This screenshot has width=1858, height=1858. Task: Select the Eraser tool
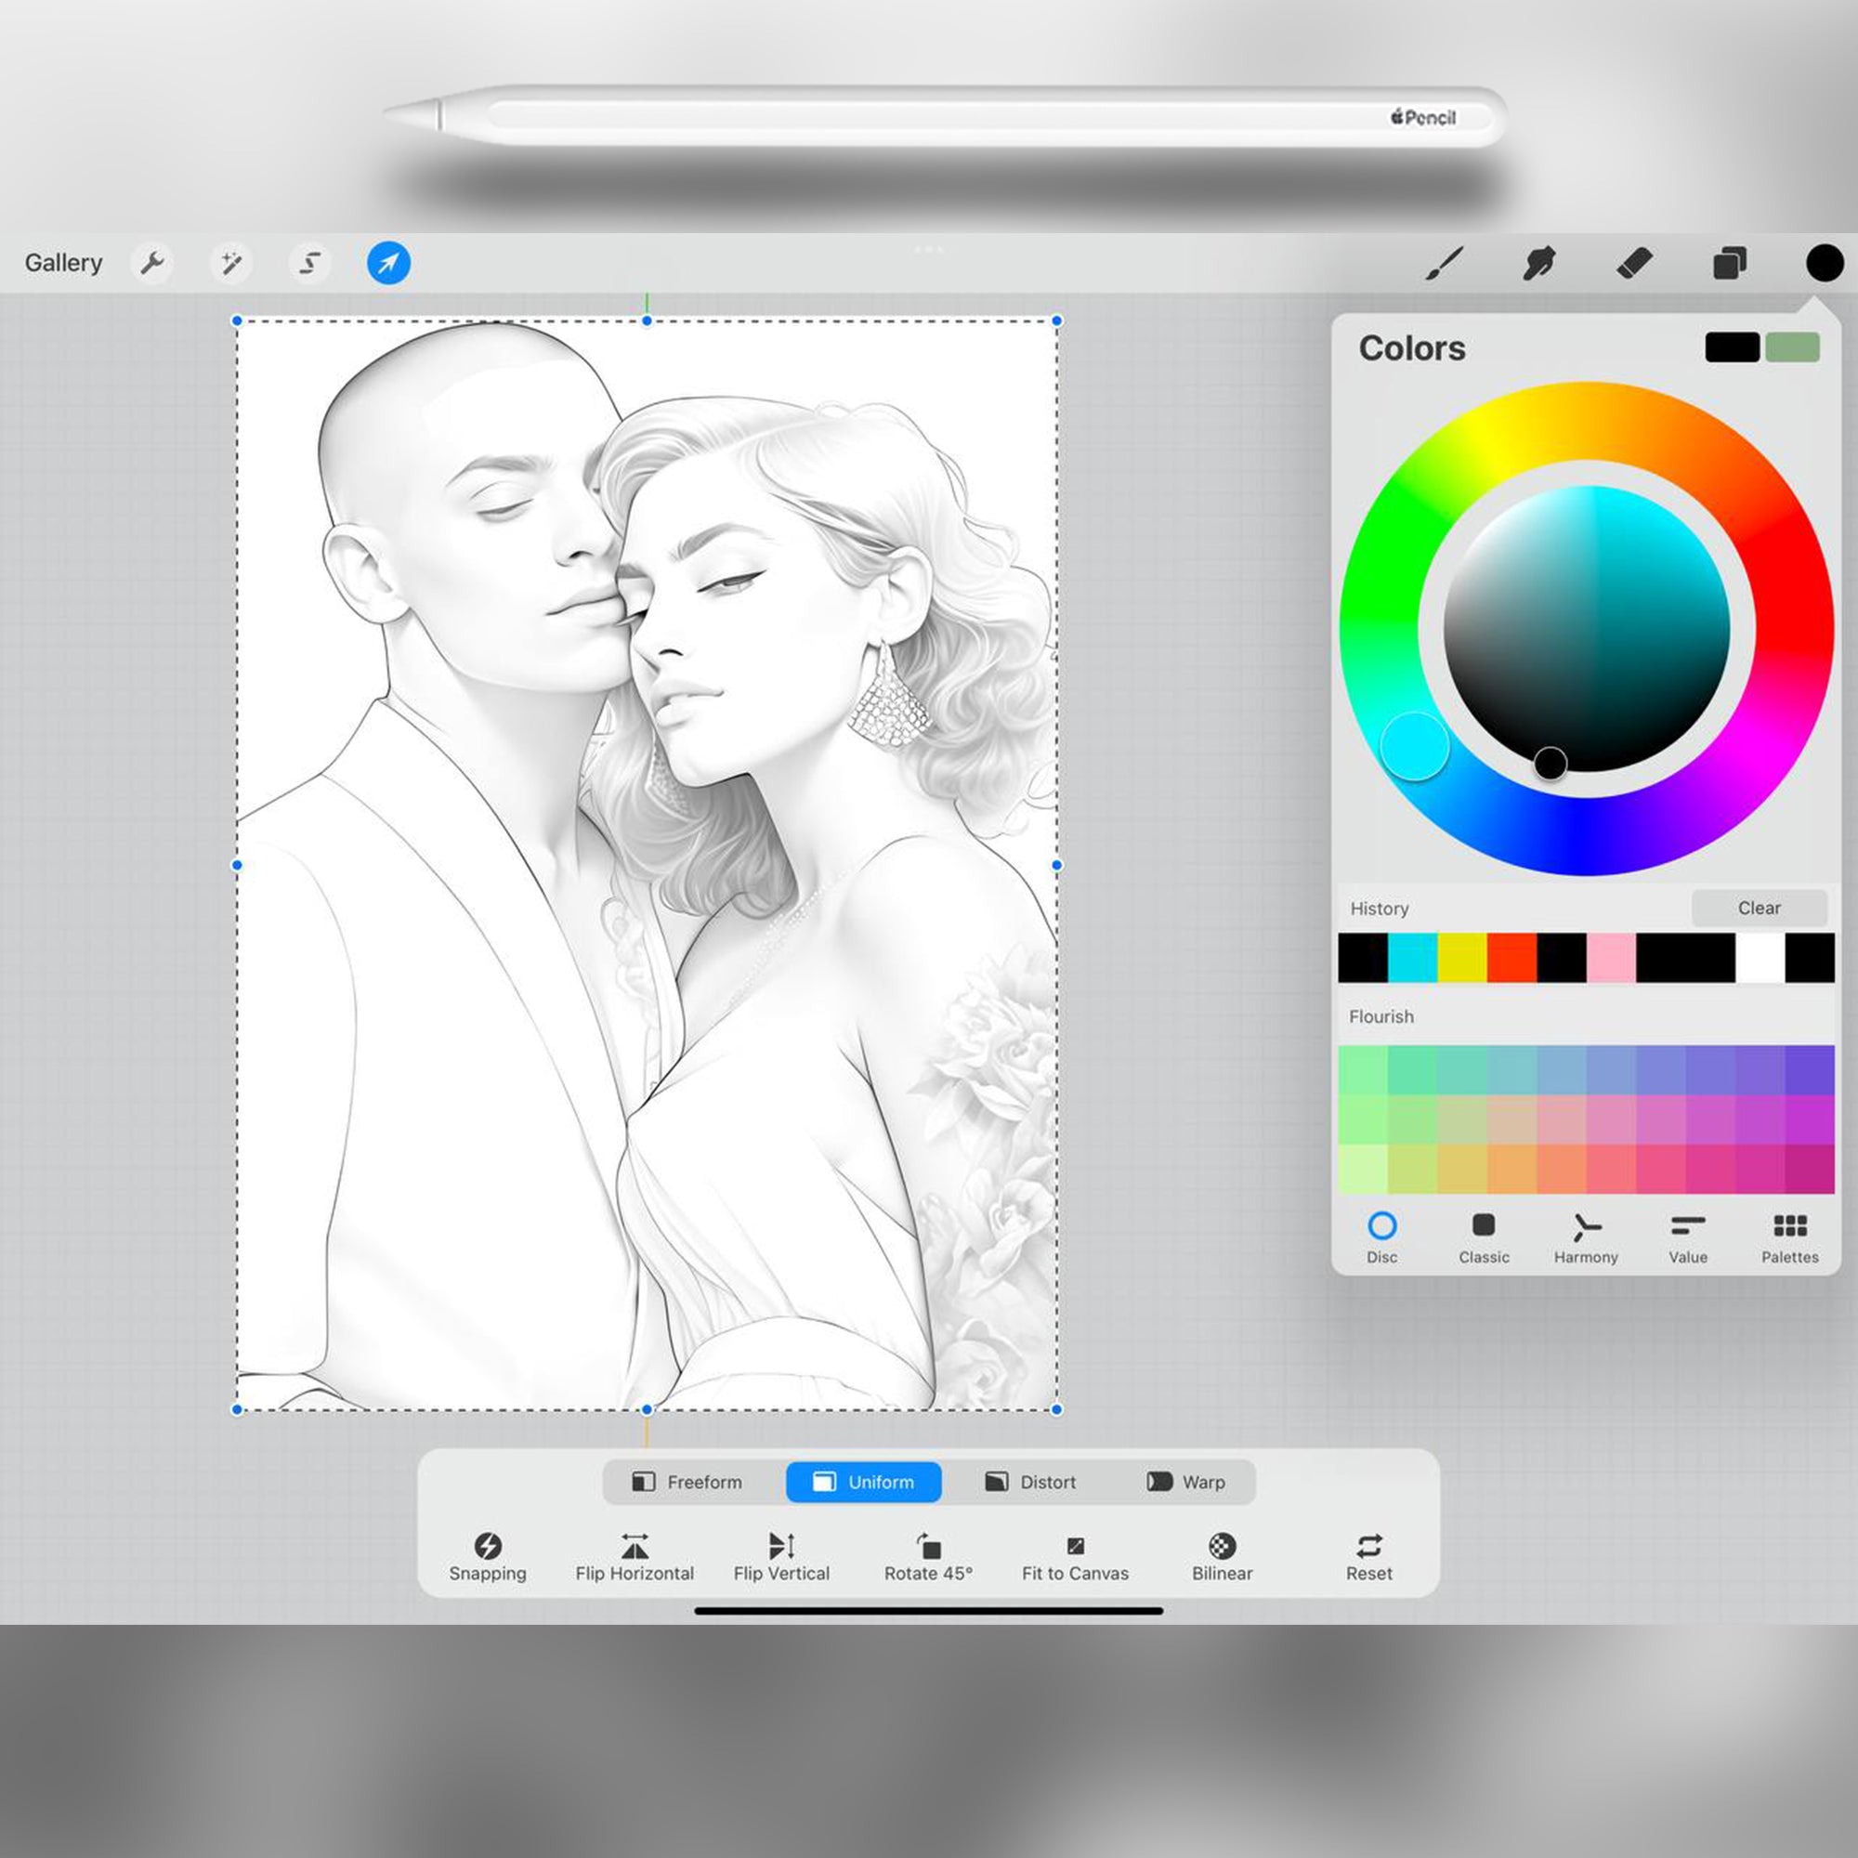tap(1635, 263)
